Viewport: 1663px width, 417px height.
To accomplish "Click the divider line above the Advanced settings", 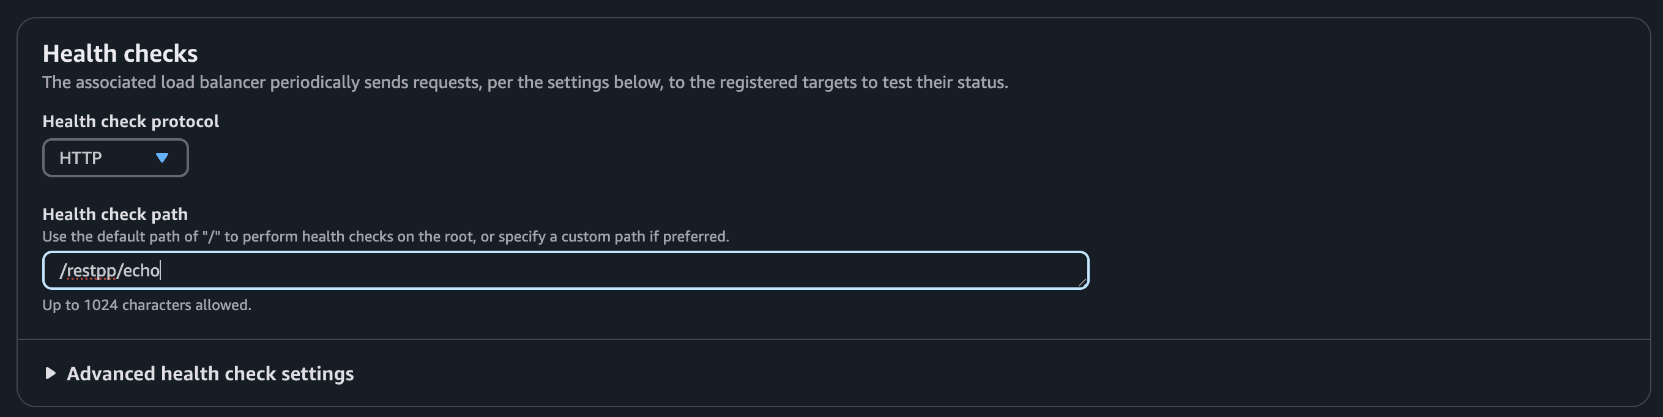I will point(833,339).
